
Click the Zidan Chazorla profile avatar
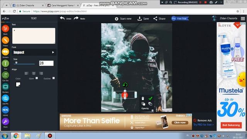214,19
